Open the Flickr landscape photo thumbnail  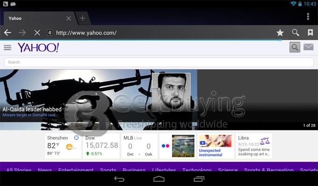[183, 146]
